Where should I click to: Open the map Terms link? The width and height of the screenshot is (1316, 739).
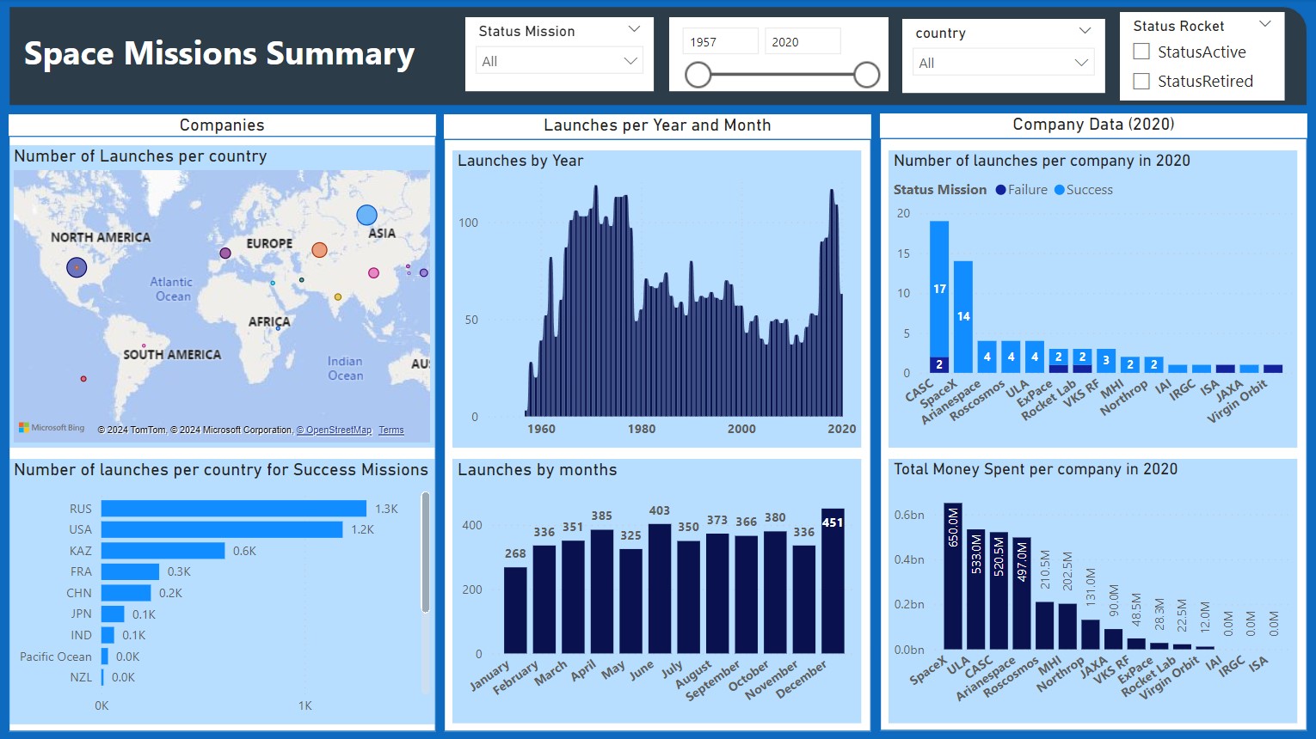point(391,430)
